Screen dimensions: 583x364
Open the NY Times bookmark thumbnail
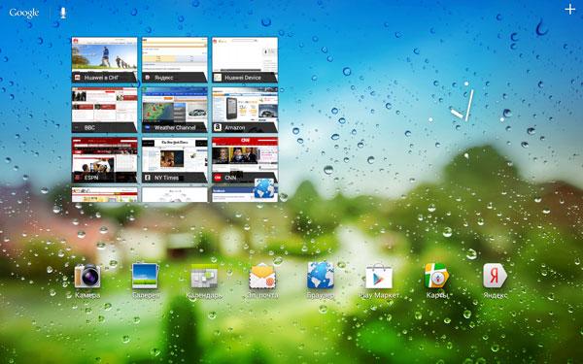(x=174, y=160)
